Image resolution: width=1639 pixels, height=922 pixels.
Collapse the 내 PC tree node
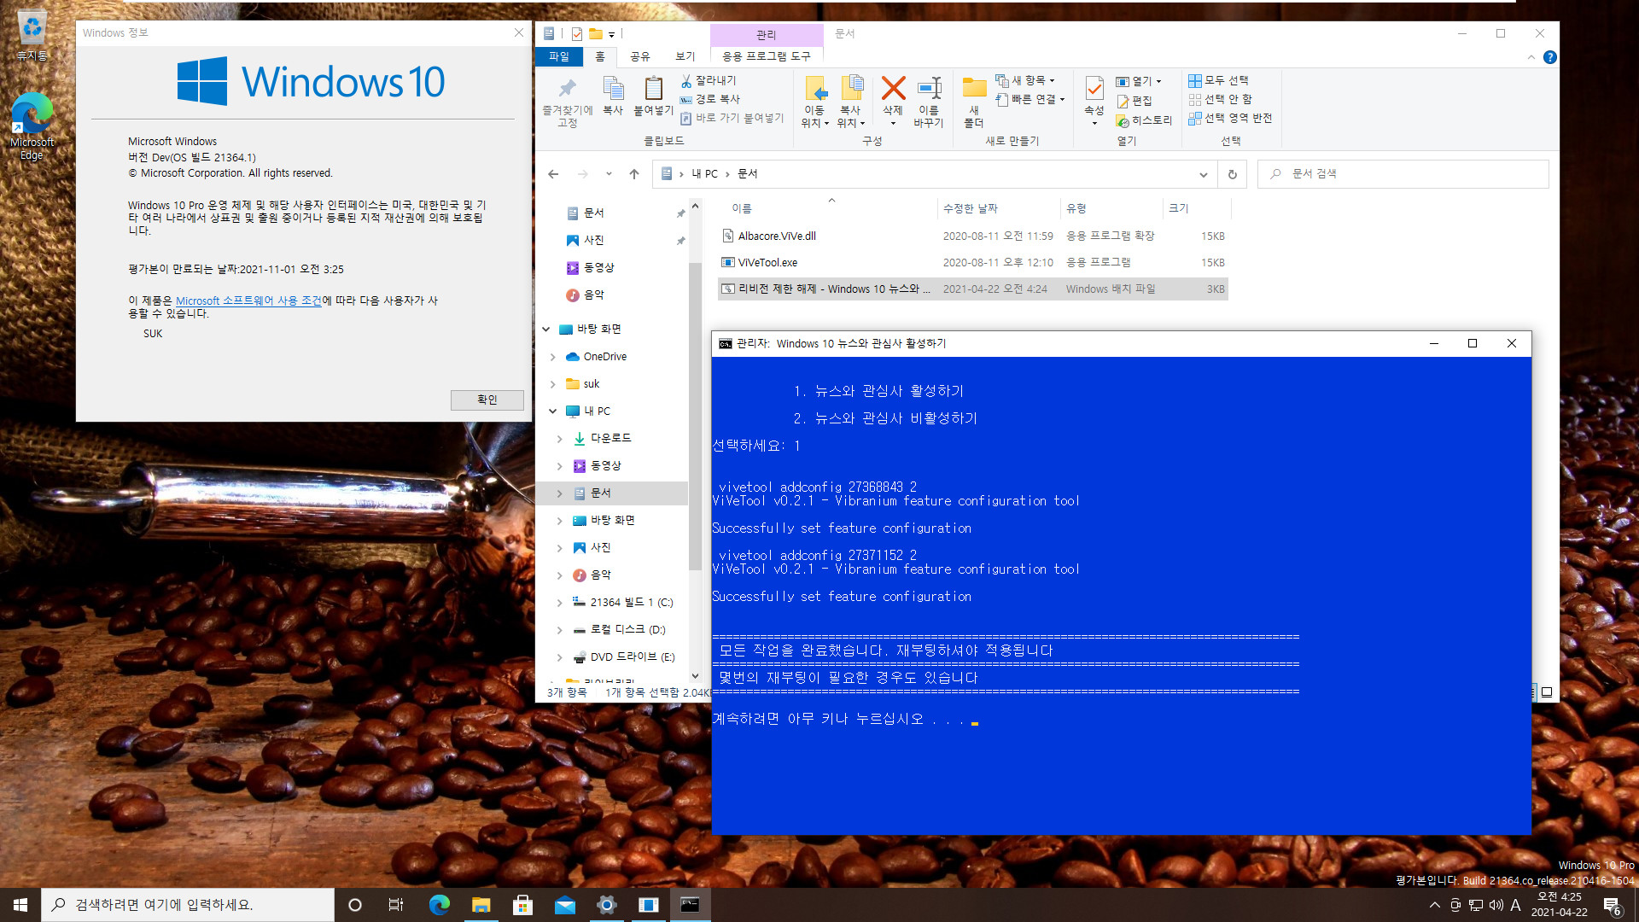point(552,411)
